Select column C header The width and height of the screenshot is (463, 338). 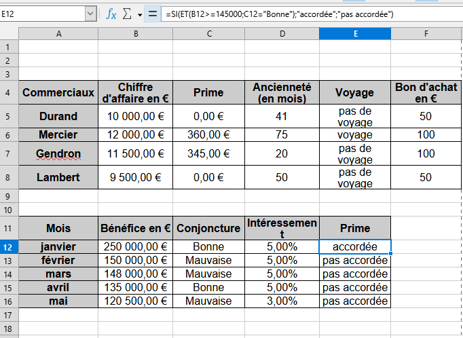pos(208,33)
